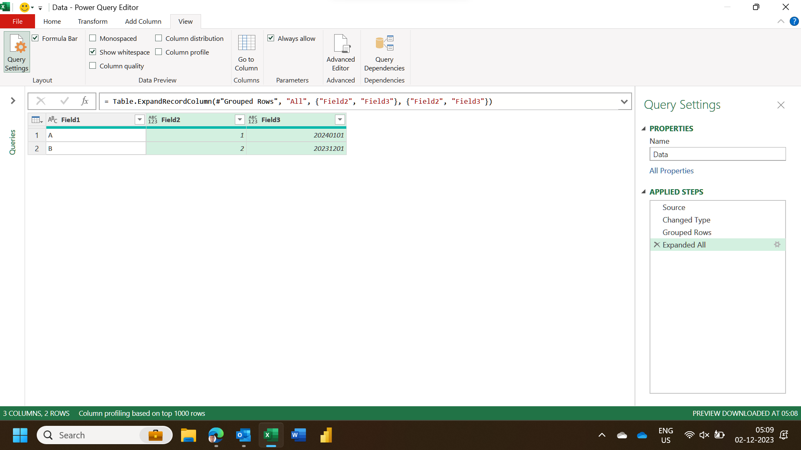
Task: Open Query Settings via its ribbon icon
Action: click(x=16, y=52)
